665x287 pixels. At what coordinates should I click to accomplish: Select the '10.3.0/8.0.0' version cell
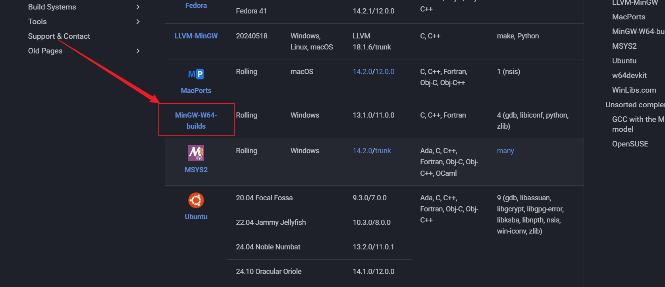click(x=372, y=222)
